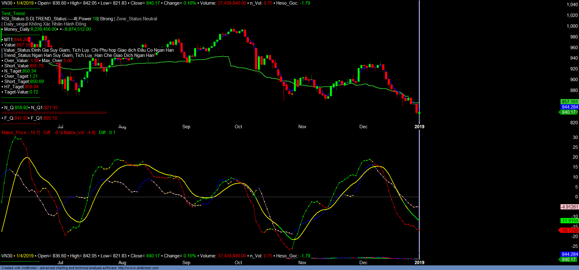Image resolution: width=579 pixels, height=270 pixels.
Task: Click the red dashed separator line
Action: pos(54,113)
